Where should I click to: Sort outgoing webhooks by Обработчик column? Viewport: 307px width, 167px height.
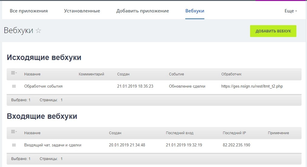[x=231, y=74]
